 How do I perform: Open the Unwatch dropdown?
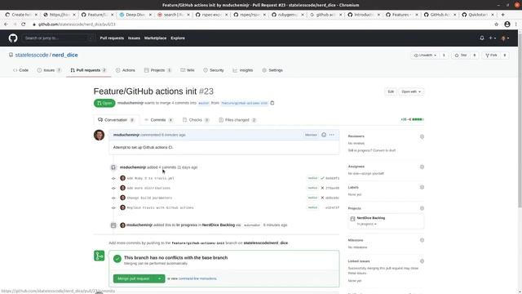(x=425, y=56)
